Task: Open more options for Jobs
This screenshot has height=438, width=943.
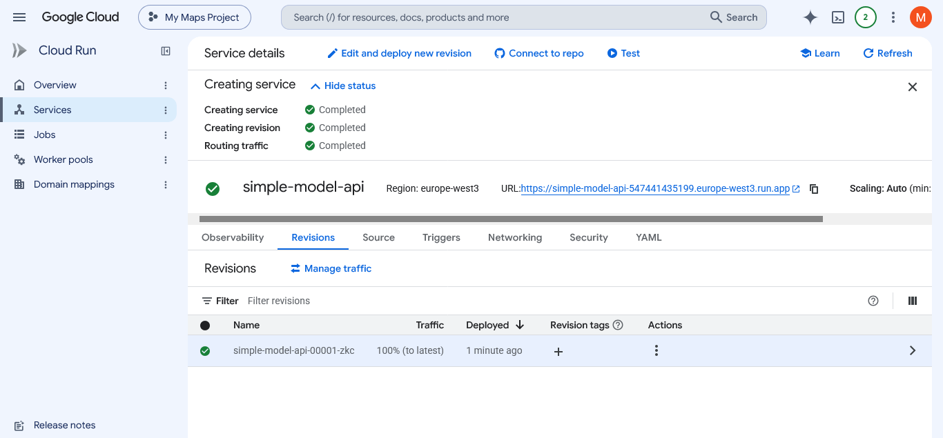Action: point(166,135)
